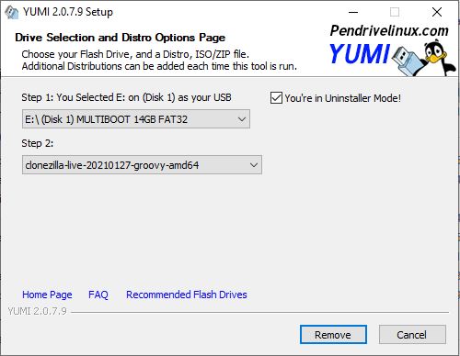Screen dimensions: 460x356
Task: Uncheck the Uninstaller Mode checkbox
Action: pyautogui.click(x=276, y=98)
